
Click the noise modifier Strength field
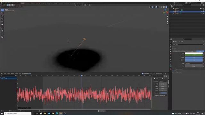(163, 85)
